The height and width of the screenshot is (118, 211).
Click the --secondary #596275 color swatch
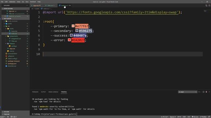tap(77, 30)
